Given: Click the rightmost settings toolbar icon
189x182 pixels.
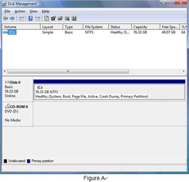Looking at the screenshot, I should (74, 18).
